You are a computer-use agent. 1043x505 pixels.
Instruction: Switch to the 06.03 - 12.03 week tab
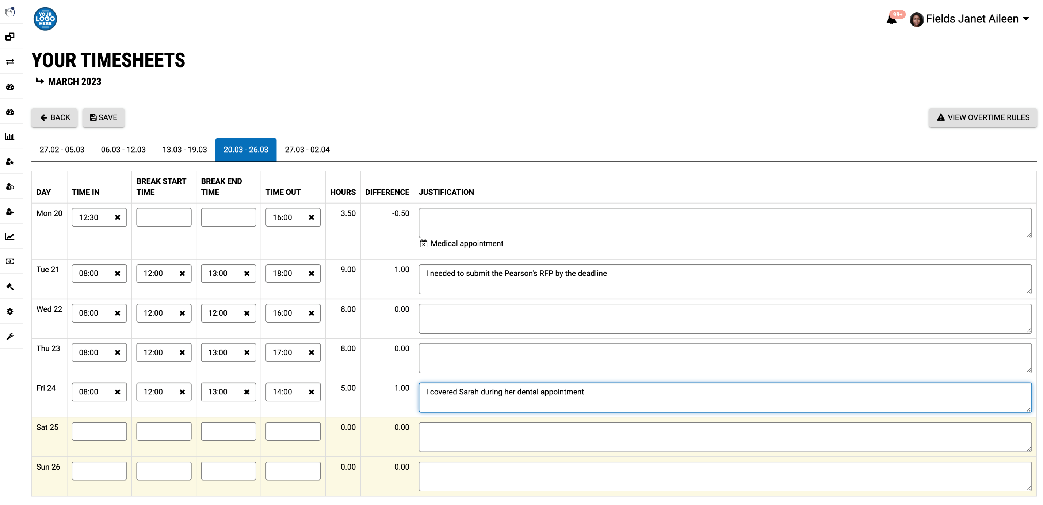click(123, 150)
